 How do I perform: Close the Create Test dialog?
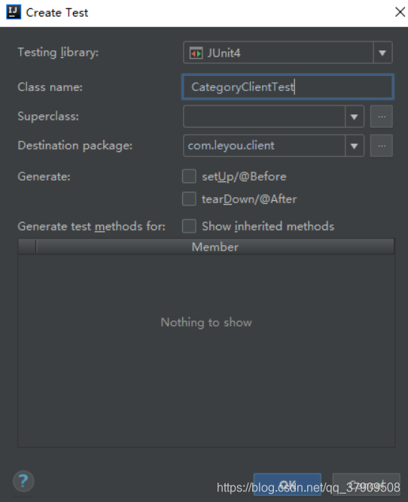(x=400, y=12)
